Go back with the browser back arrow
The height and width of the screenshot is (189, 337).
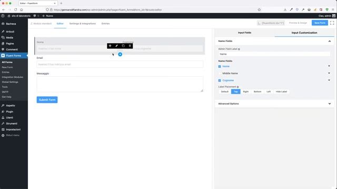coord(4,9)
